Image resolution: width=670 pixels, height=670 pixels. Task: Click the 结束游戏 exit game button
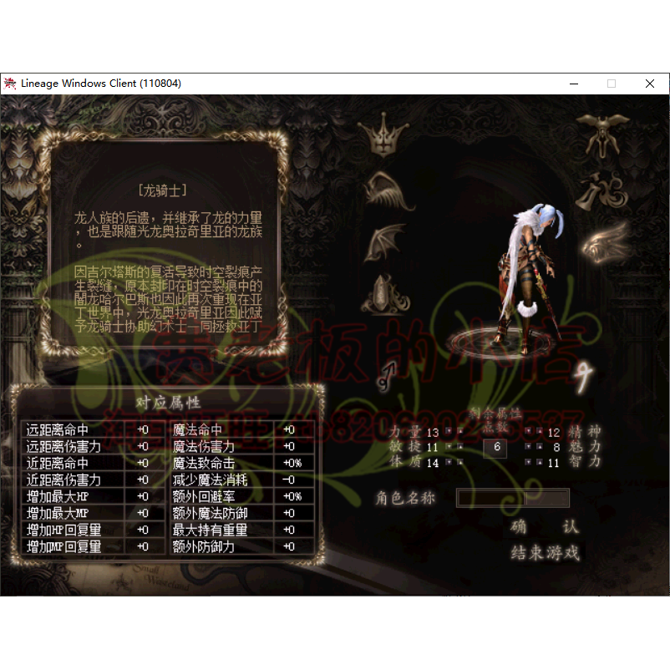click(x=546, y=553)
